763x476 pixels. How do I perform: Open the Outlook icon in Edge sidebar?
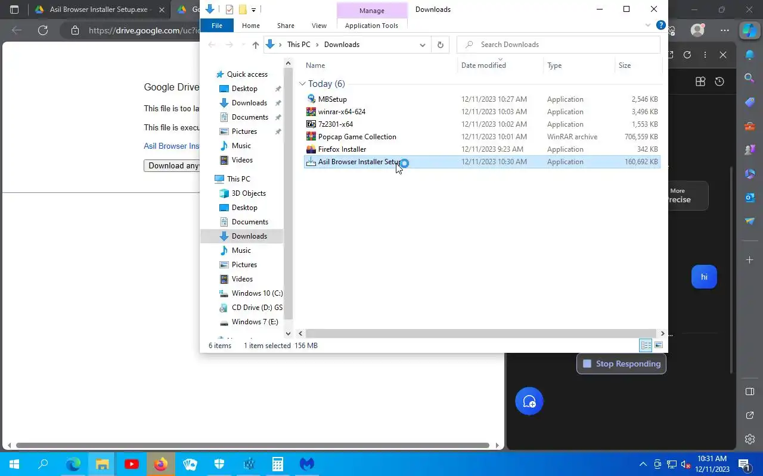pos(750,197)
